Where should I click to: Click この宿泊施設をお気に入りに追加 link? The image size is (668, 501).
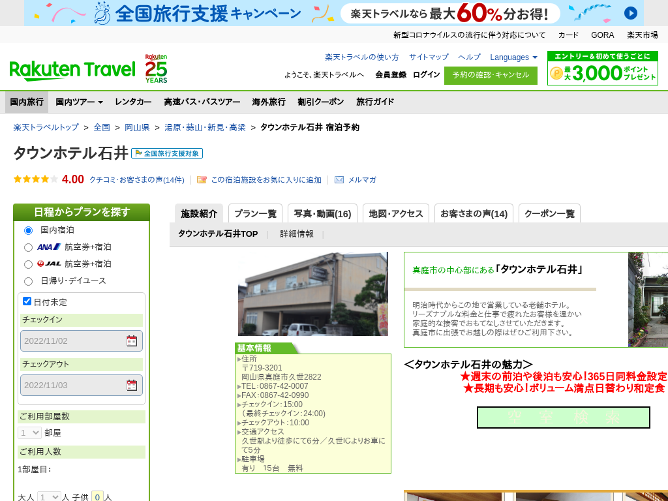pyautogui.click(x=266, y=180)
